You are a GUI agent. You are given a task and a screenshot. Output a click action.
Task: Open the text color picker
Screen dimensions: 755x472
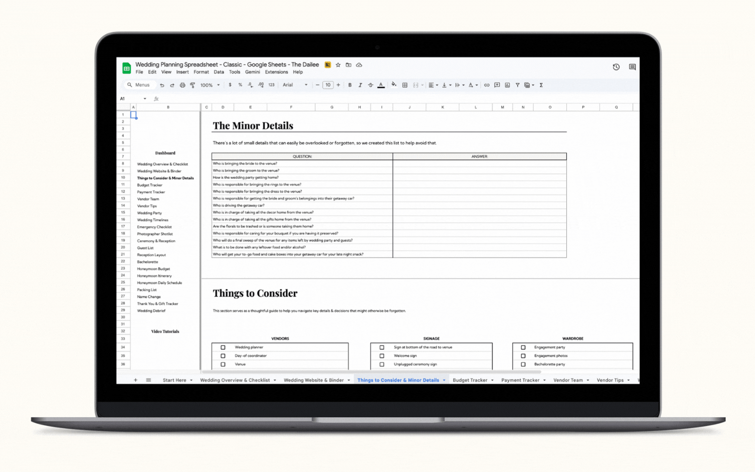381,85
